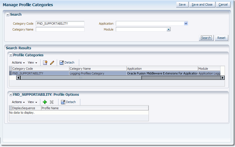Click the horizontal scrollbar thumb

pyautogui.click(x=81, y=78)
